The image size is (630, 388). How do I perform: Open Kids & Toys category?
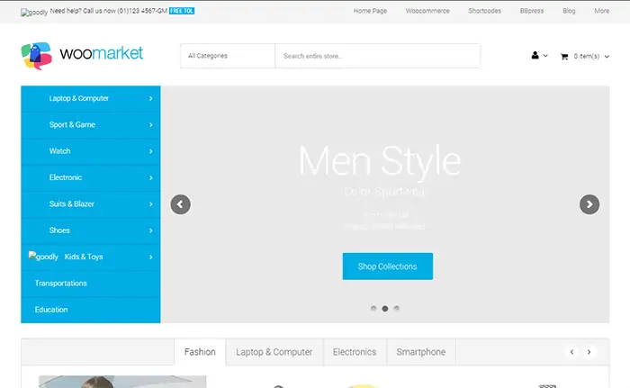pyautogui.click(x=84, y=257)
